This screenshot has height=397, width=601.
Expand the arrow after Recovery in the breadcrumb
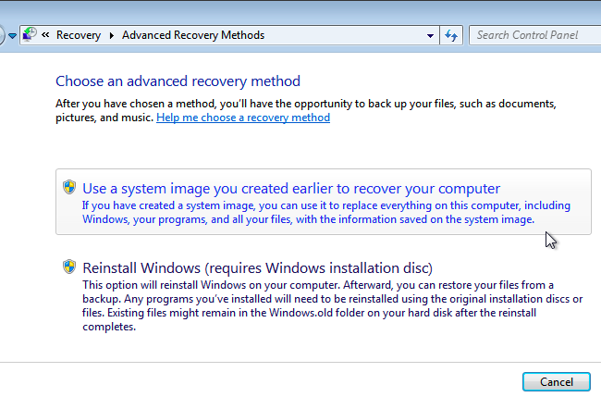point(112,35)
